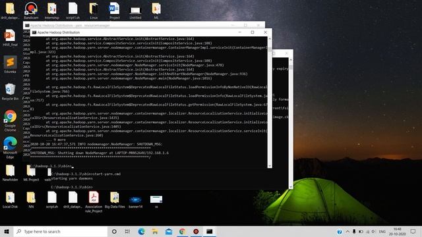Open Edge from the taskbar

click(141, 231)
